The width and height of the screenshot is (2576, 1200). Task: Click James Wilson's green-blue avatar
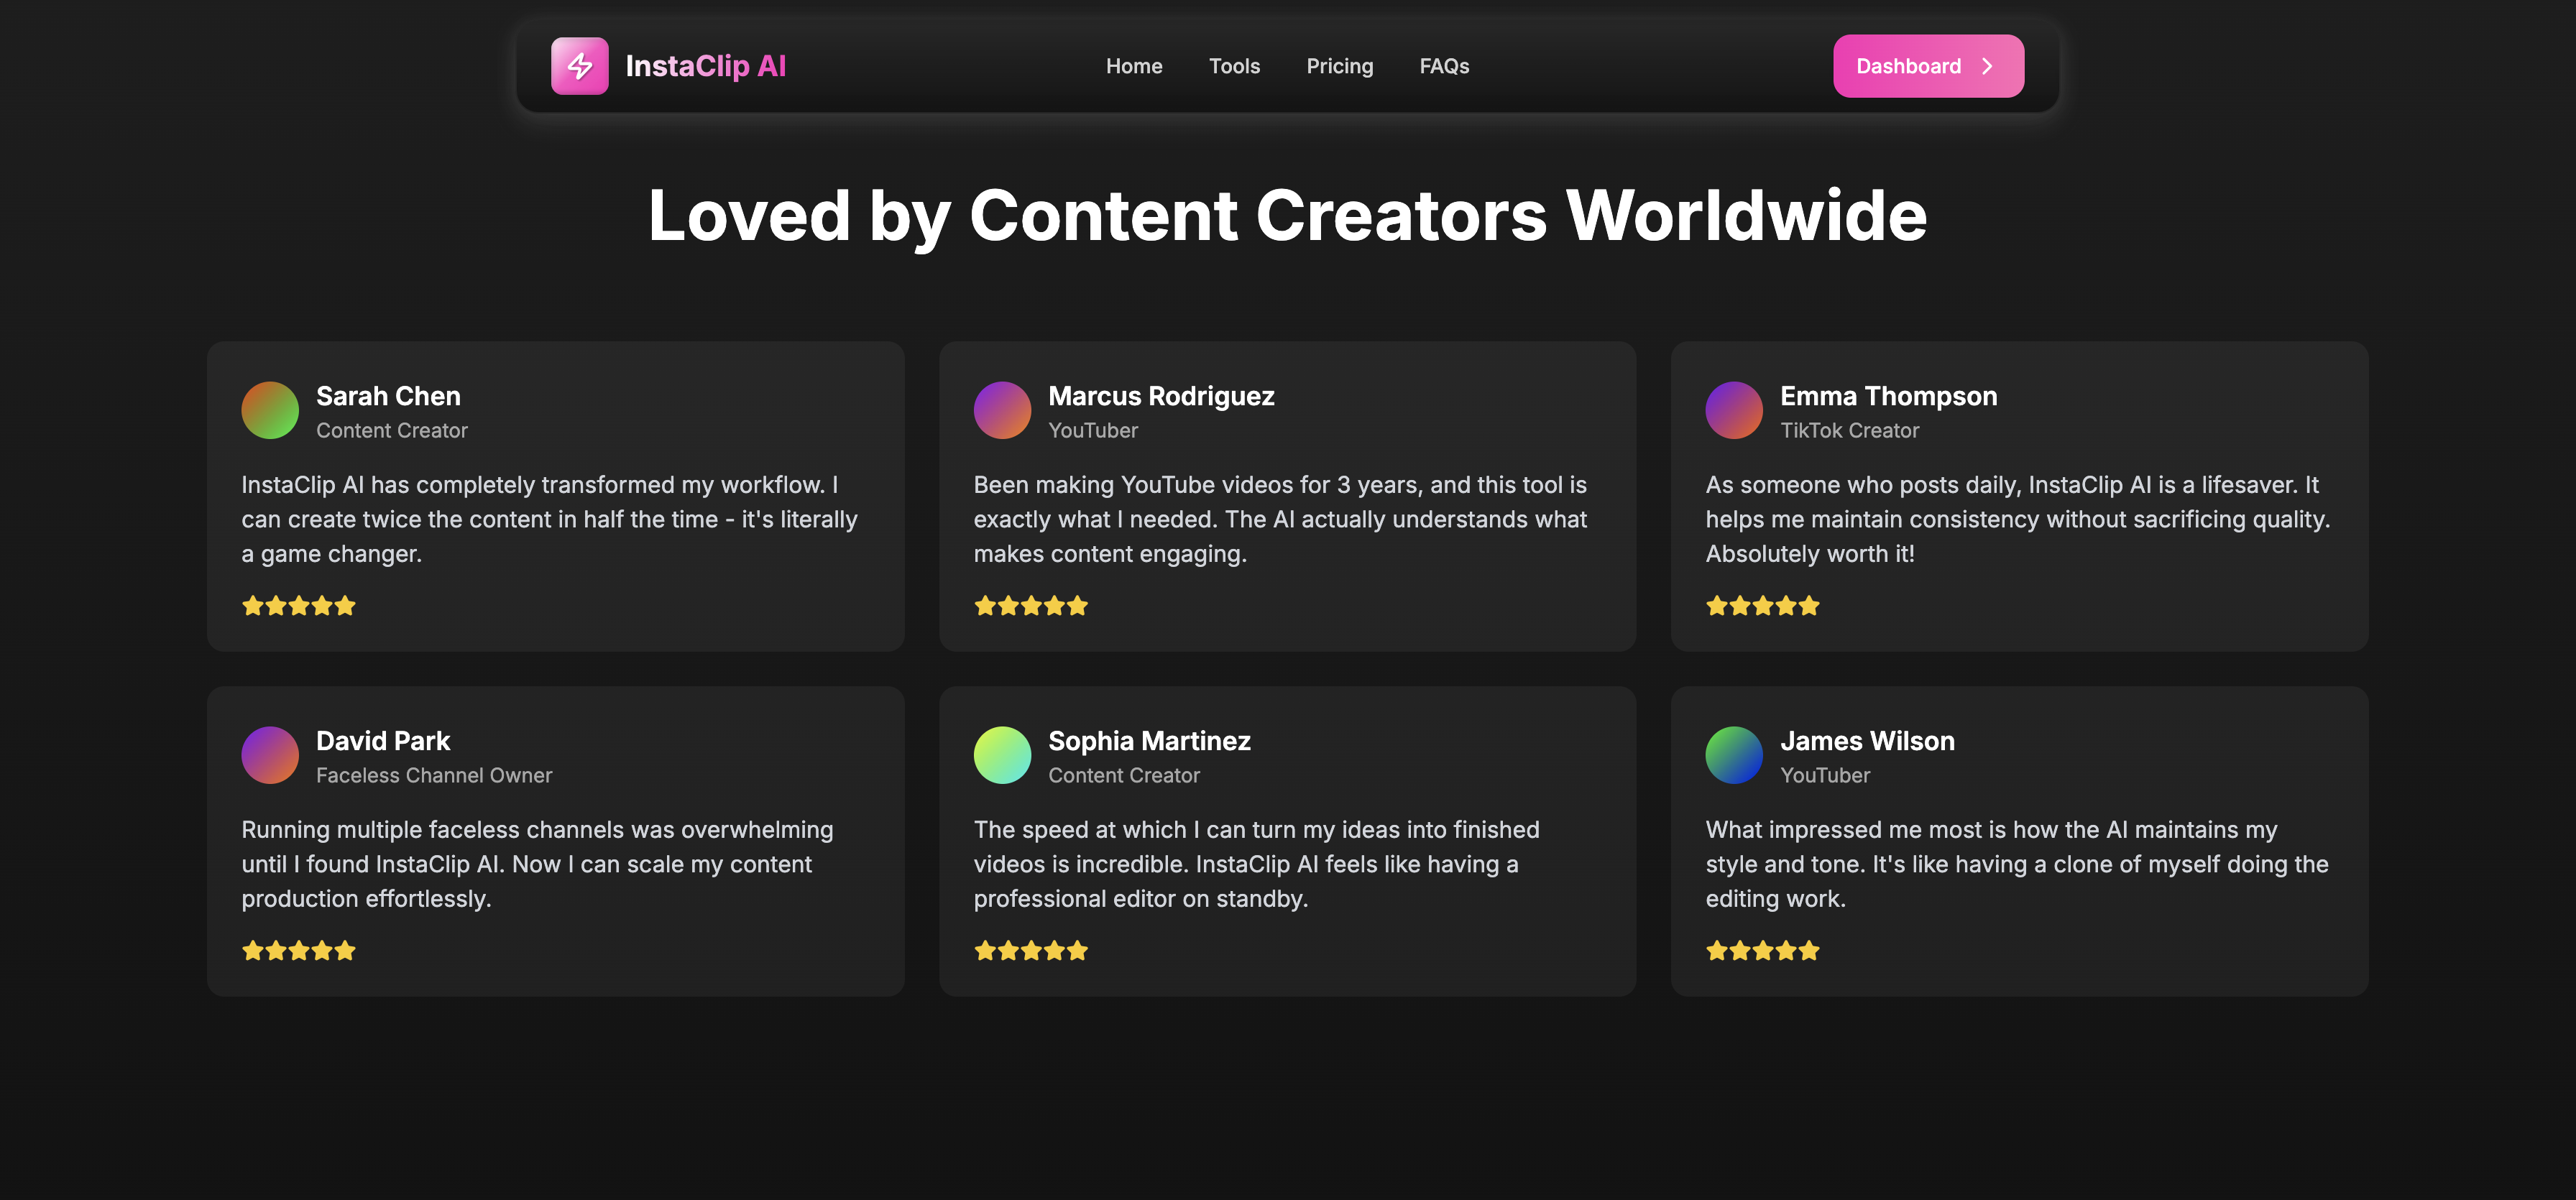[x=1734, y=755]
